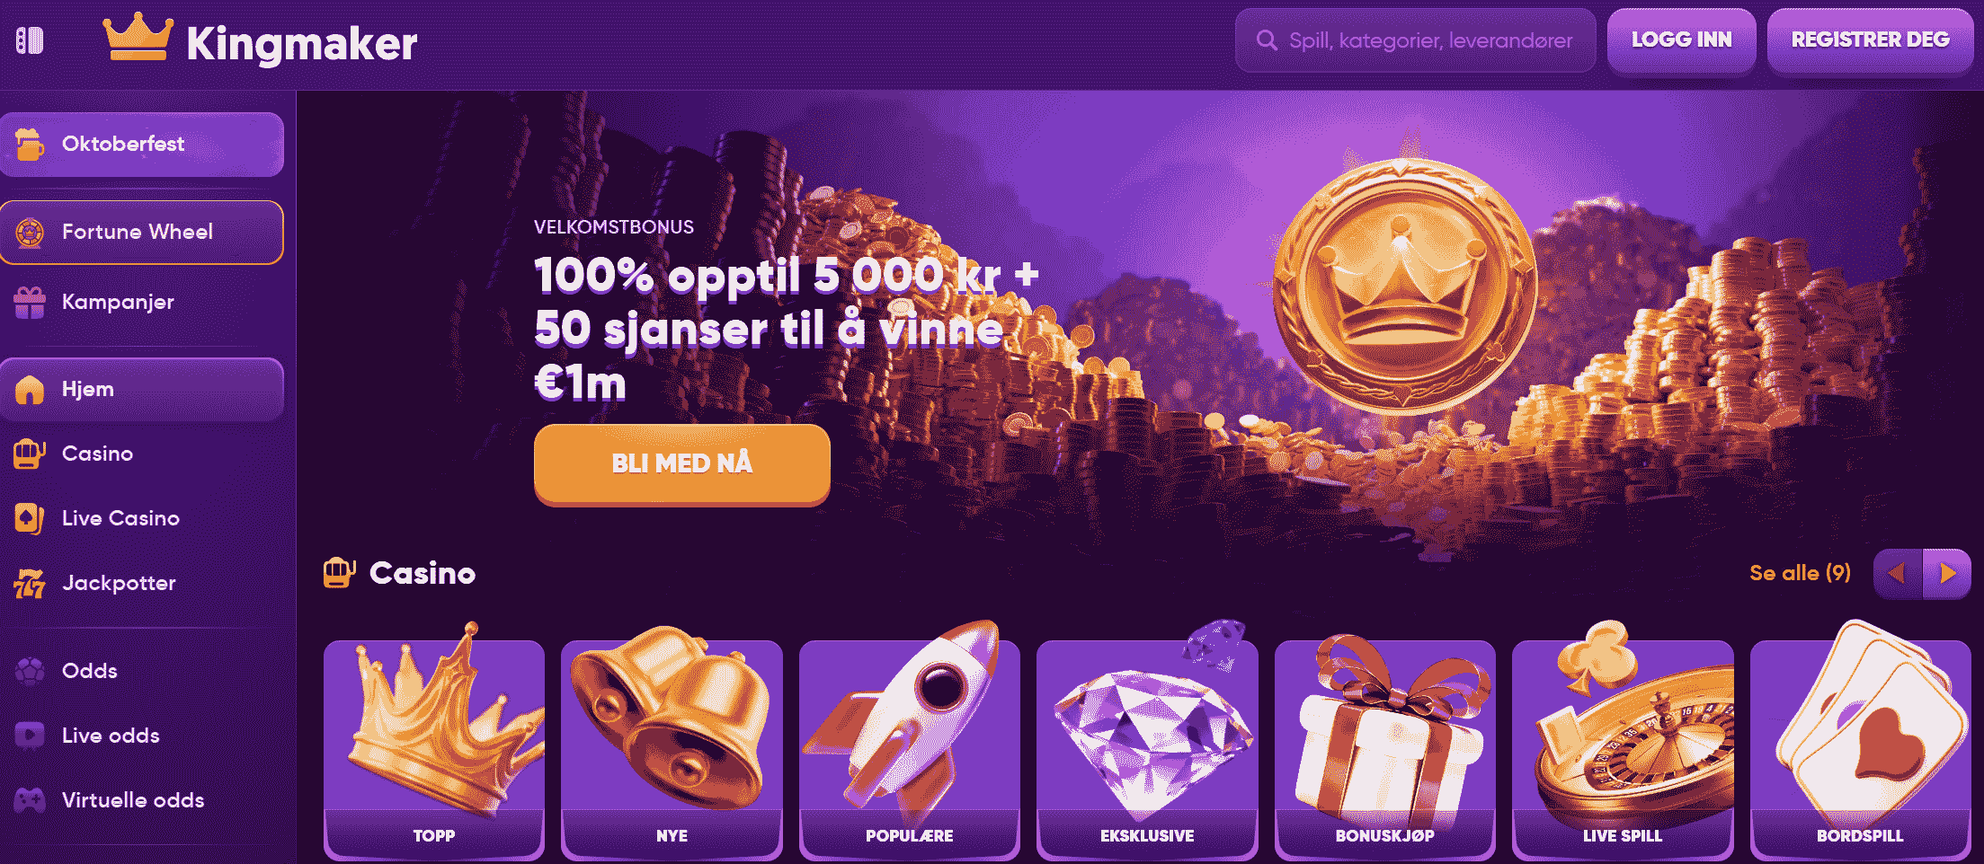The image size is (1984, 864).
Task: Show next casino categories with right arrow
Action: [x=1947, y=573]
